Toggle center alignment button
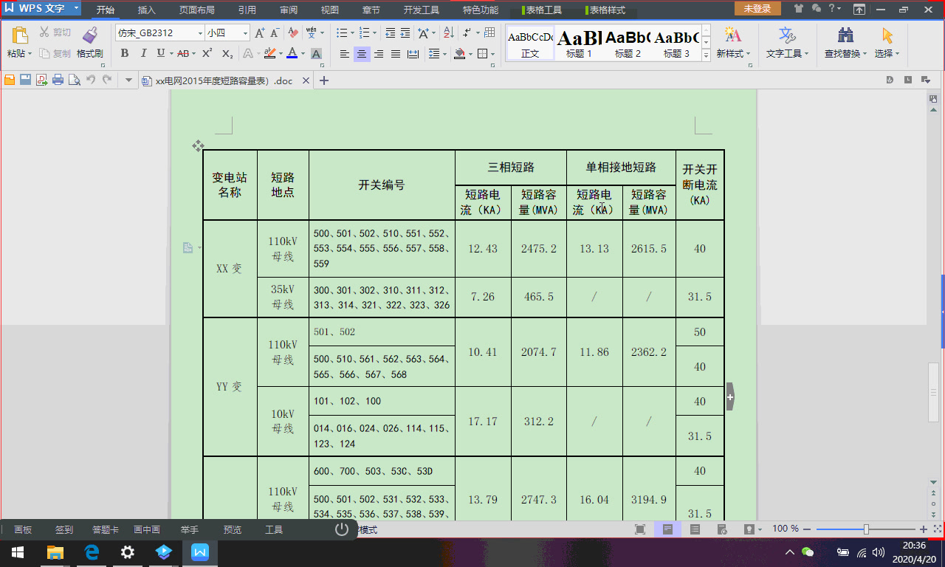The width and height of the screenshot is (945, 567). click(362, 53)
